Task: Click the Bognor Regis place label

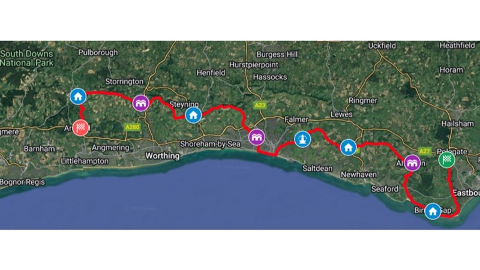Action: click(22, 182)
